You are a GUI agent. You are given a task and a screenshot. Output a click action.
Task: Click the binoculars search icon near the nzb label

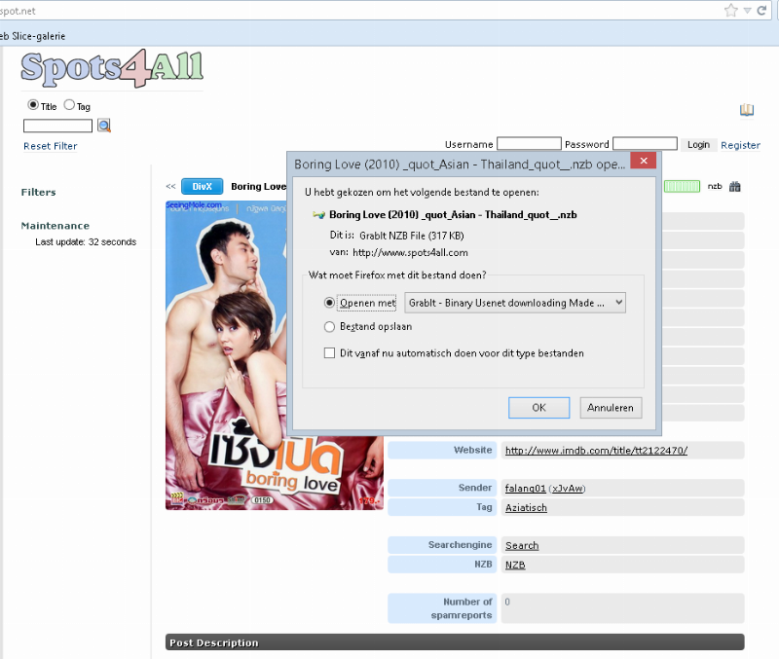point(735,186)
